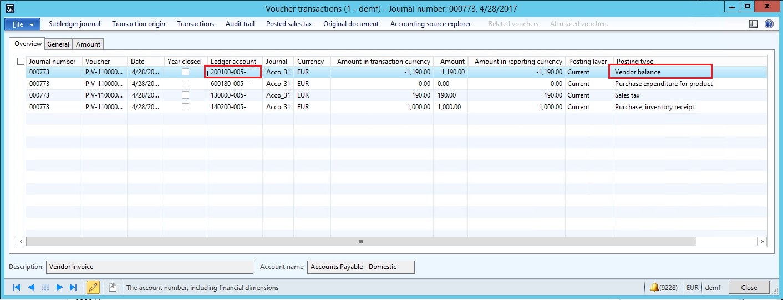This screenshot has height=300, width=783.
Task: Open the File dropdown menu
Action: click(22, 24)
